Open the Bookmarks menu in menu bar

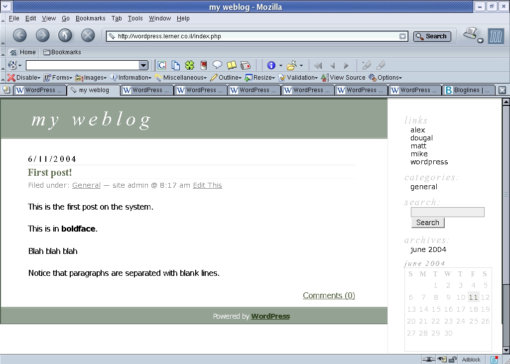(90, 18)
